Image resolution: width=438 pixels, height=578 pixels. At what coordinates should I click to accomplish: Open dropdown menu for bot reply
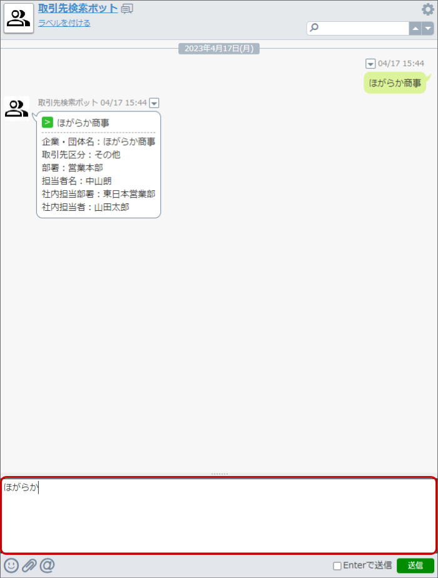click(154, 103)
